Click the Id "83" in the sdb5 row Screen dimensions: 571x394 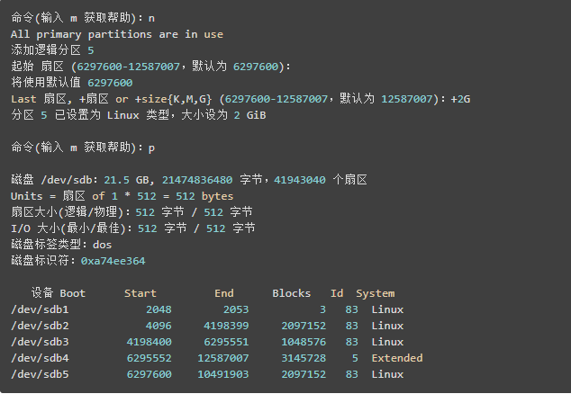(x=352, y=374)
